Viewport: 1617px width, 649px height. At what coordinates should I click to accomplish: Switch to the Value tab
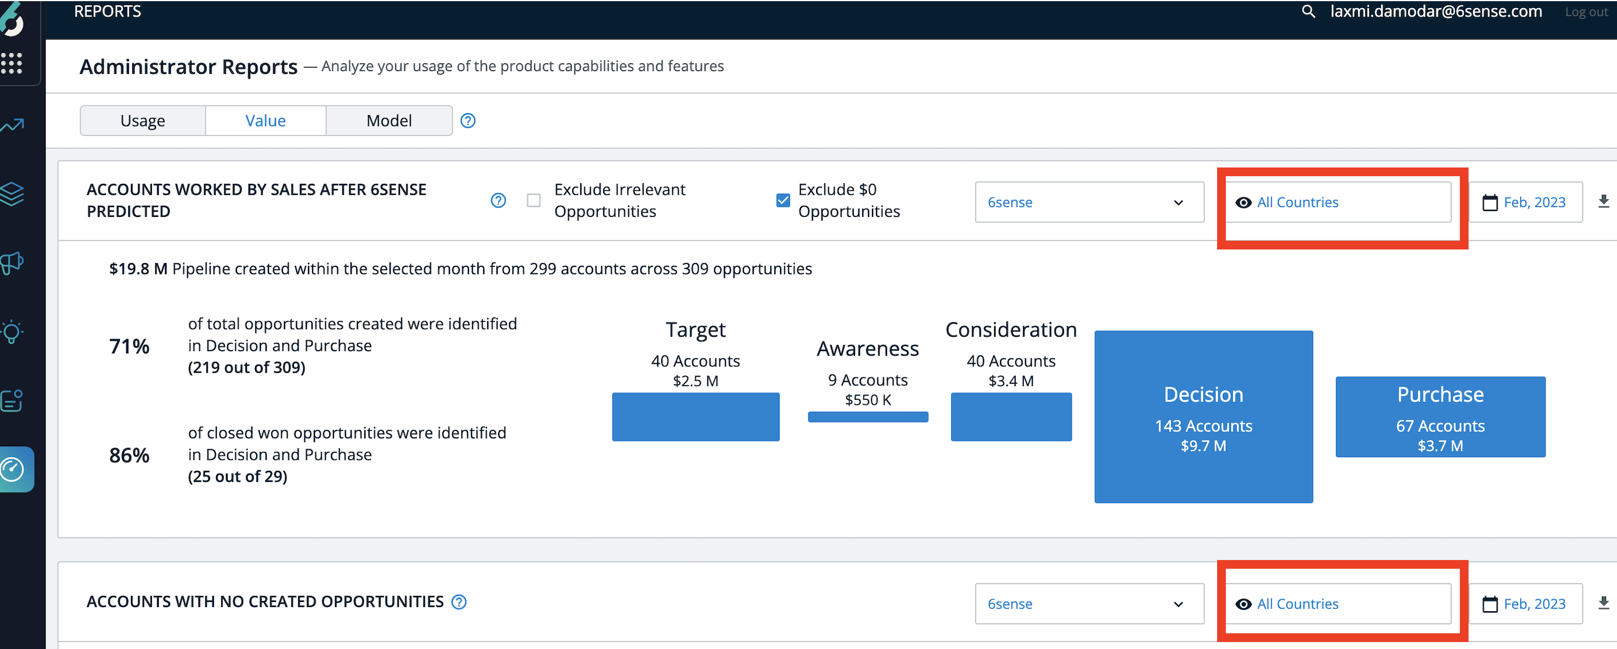click(x=265, y=120)
